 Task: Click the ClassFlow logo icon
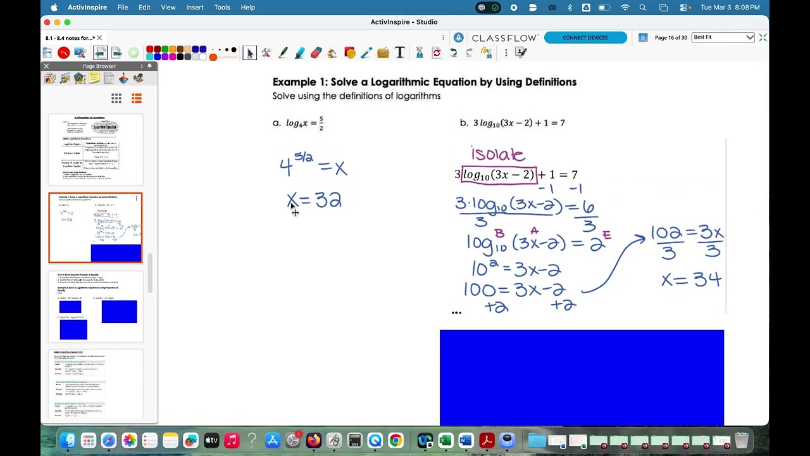(x=459, y=37)
